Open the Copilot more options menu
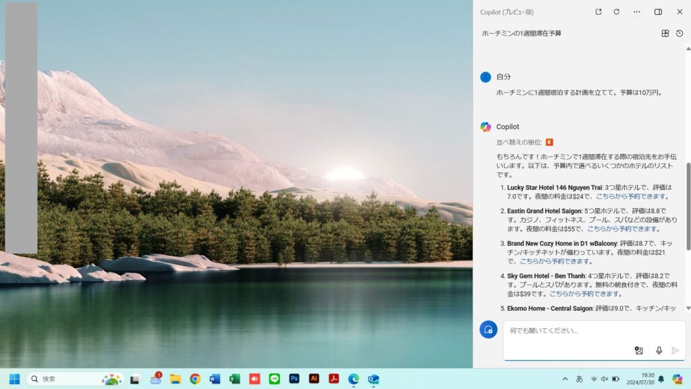 tap(636, 11)
